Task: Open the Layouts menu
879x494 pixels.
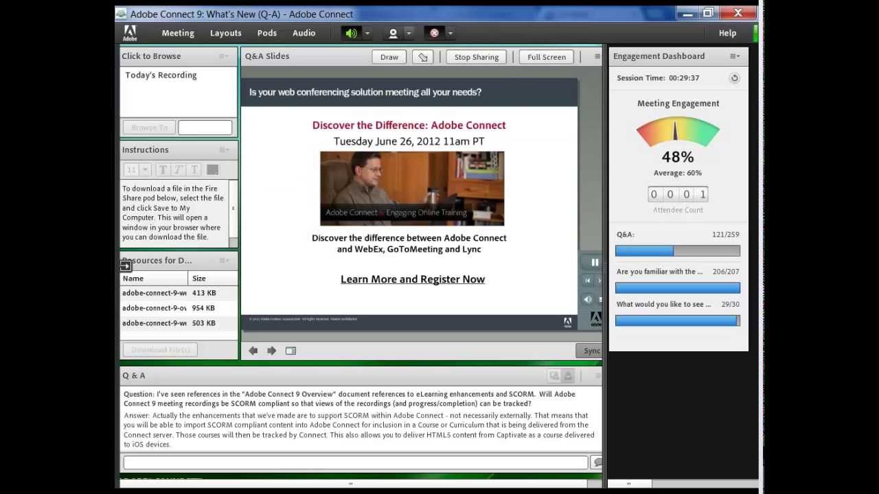Action: 225,33
